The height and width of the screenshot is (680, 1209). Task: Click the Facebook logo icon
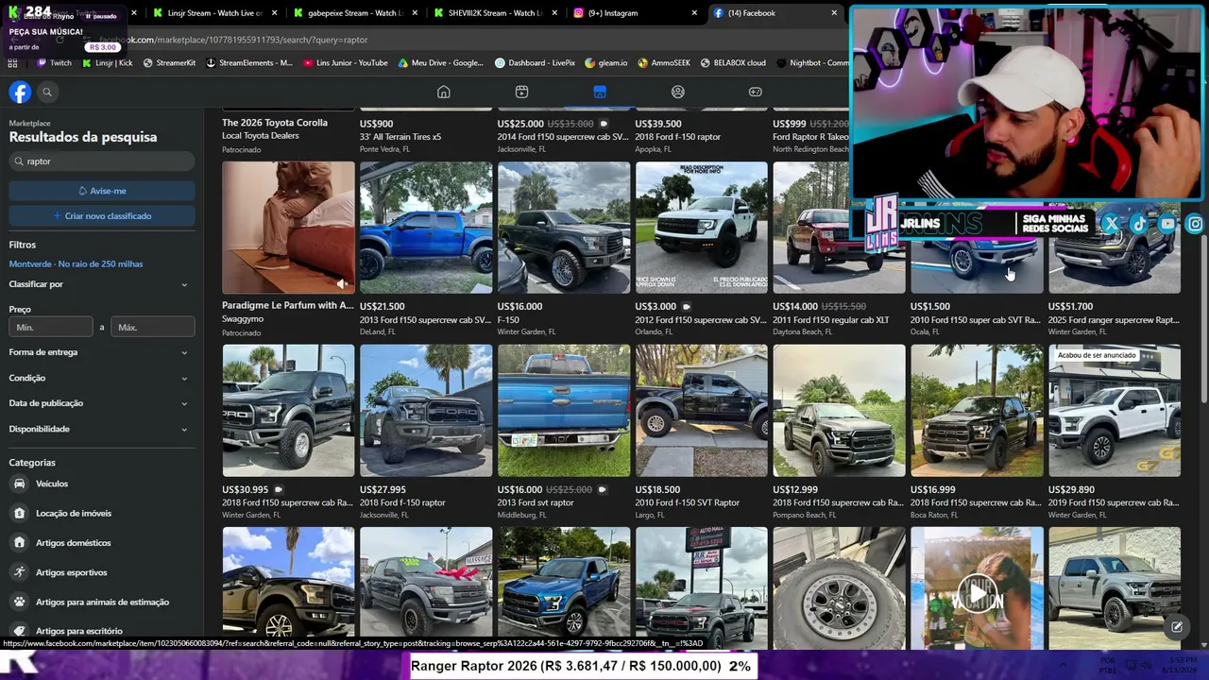pyautogui.click(x=20, y=92)
